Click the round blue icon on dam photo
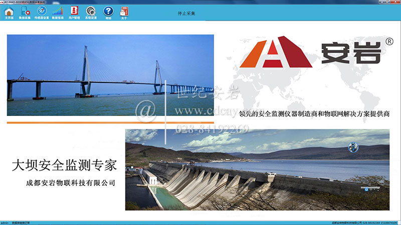The height and width of the screenshot is (225, 401). pos(353,147)
